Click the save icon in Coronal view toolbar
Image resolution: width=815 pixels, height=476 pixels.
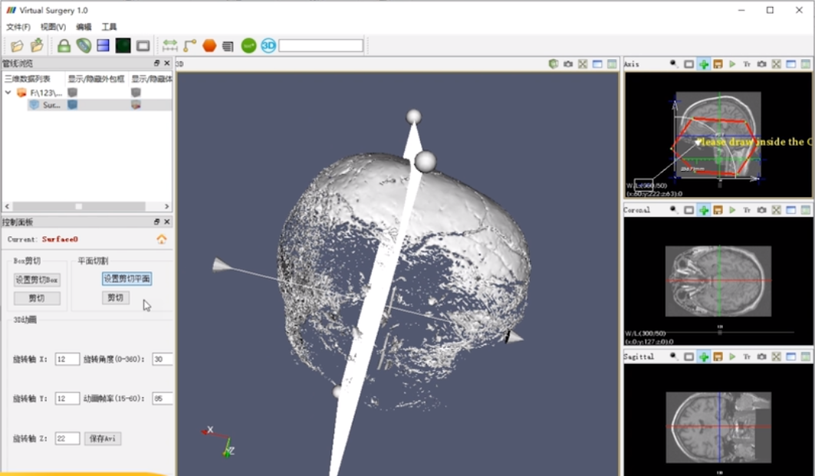click(718, 210)
